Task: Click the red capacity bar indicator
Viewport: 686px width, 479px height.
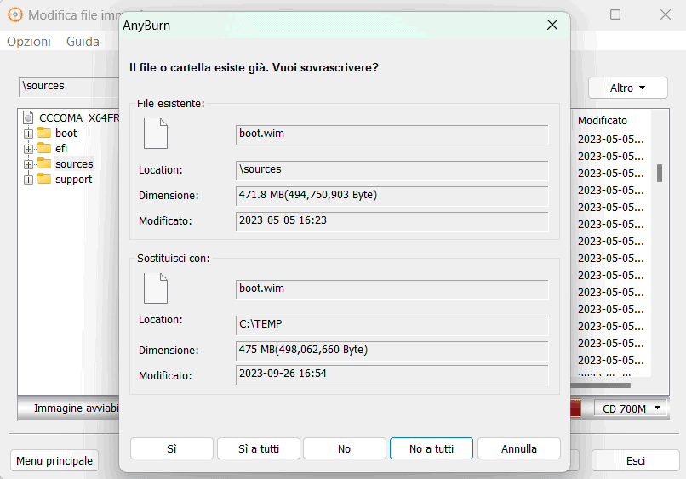Action: click(575, 408)
